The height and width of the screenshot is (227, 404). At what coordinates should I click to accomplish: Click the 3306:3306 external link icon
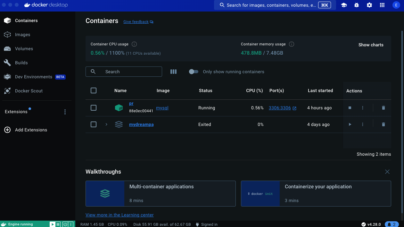click(294, 108)
